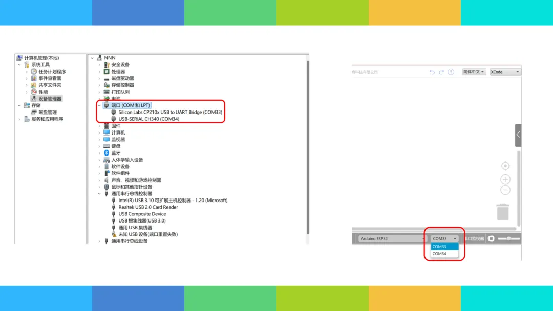Select Intel(R) USB 3.10 可扩展主机控制器
This screenshot has width=553, height=311.
click(x=173, y=201)
